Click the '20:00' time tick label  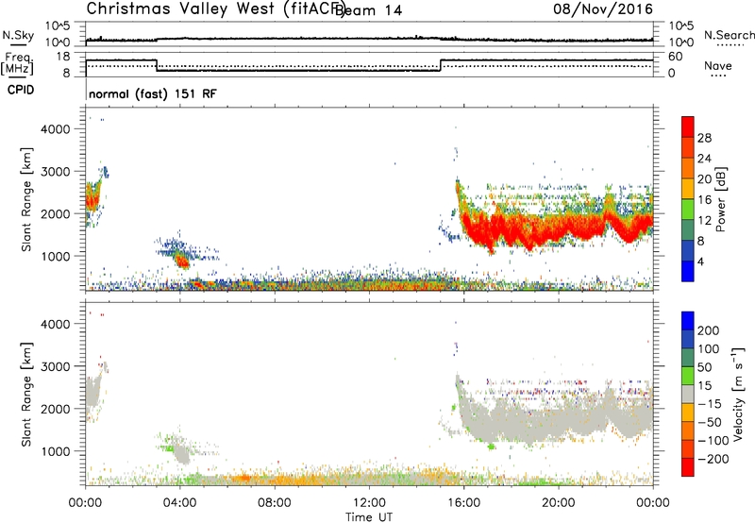coord(558,503)
